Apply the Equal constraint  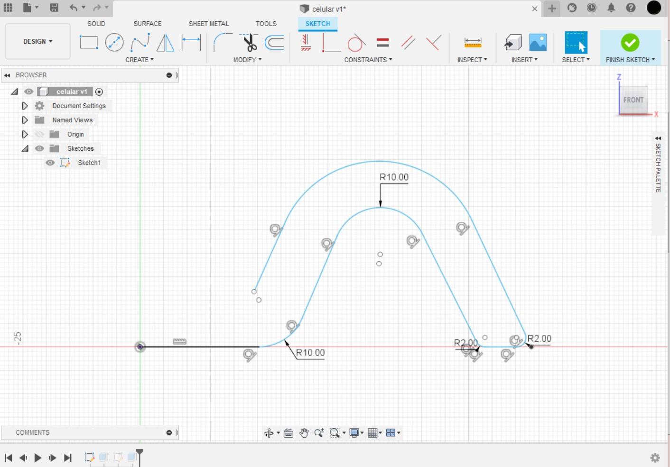[382, 43]
